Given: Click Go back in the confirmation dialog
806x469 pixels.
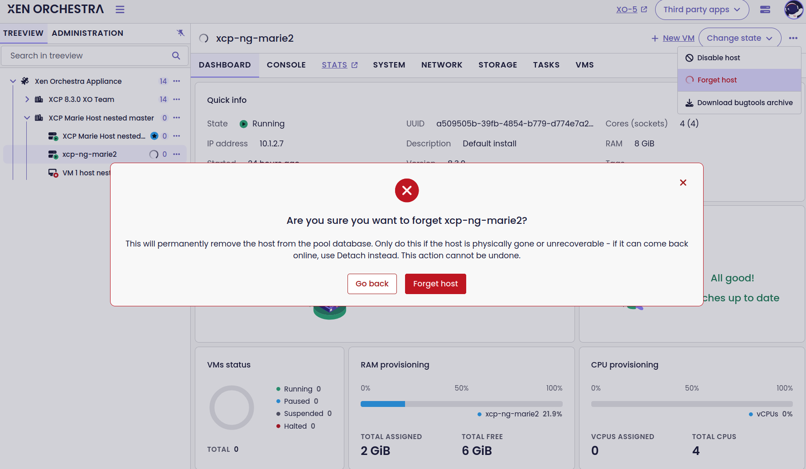Looking at the screenshot, I should (372, 284).
